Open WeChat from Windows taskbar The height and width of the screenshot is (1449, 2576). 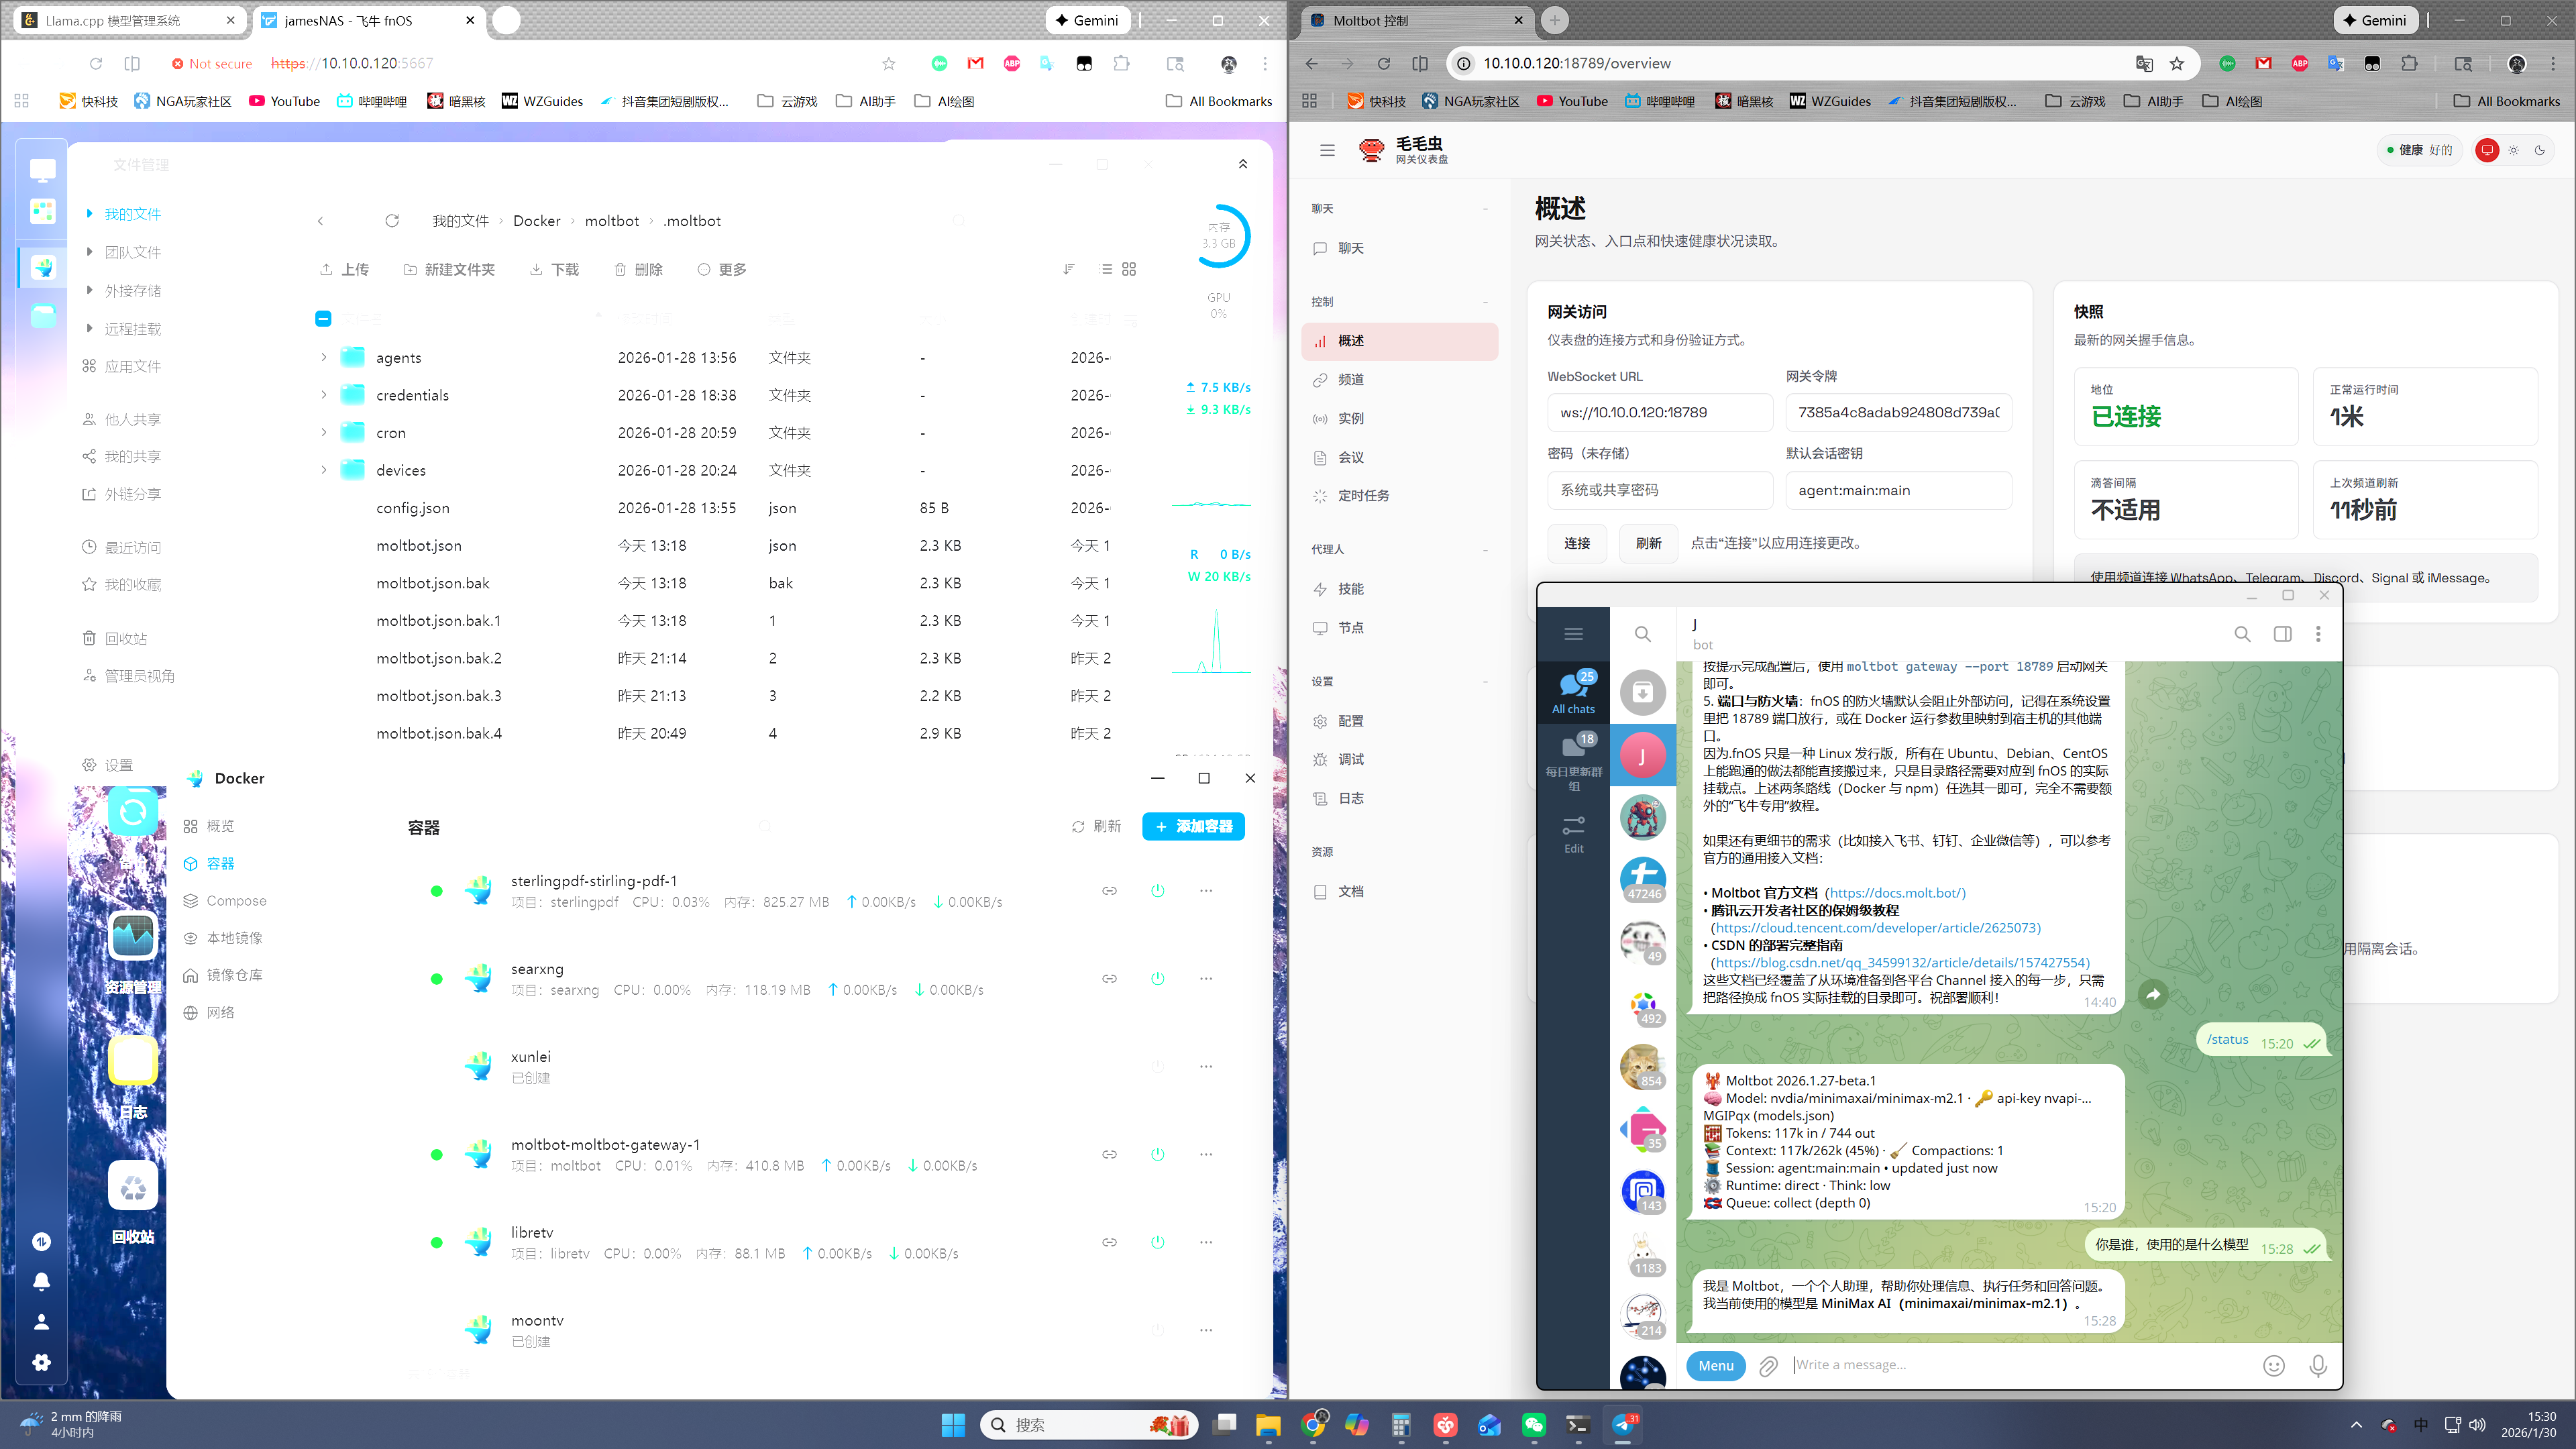(1533, 1425)
